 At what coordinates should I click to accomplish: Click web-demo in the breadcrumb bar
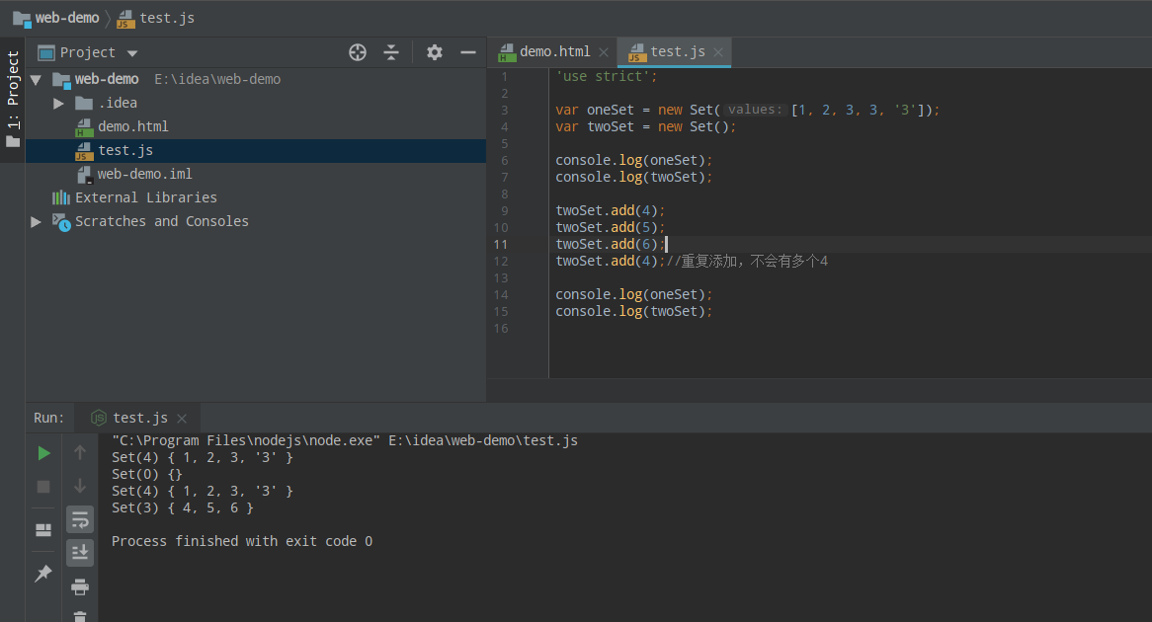(x=67, y=18)
